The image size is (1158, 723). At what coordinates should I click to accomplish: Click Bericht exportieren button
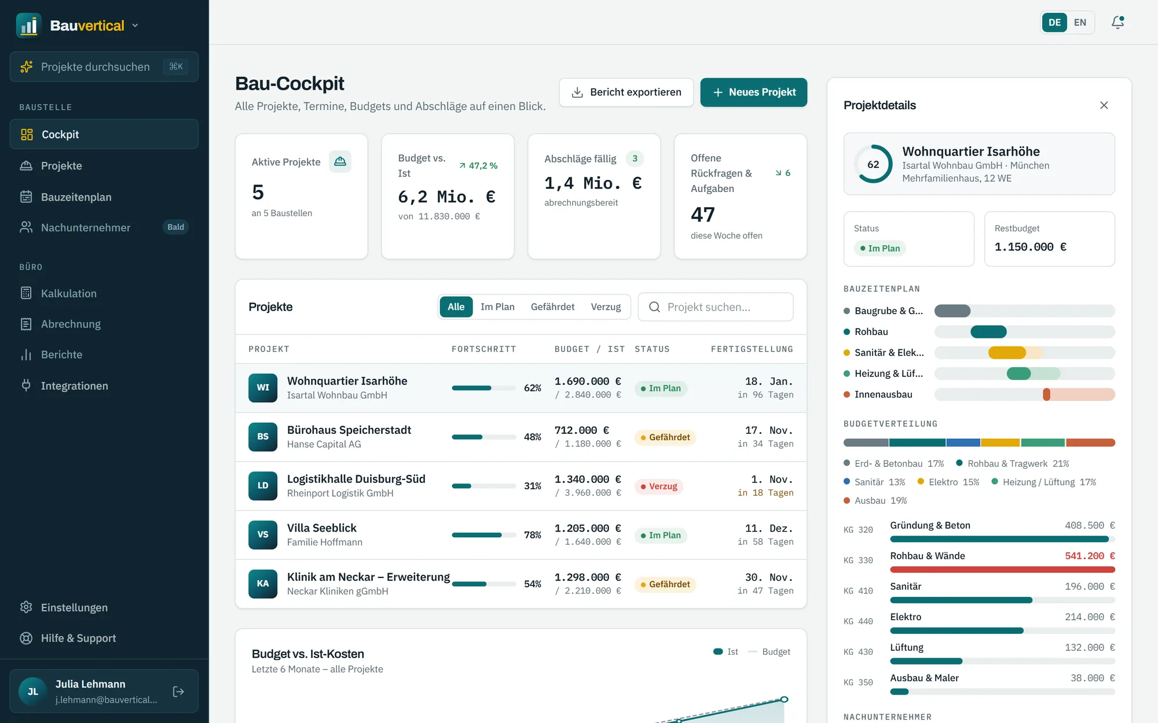tap(626, 93)
